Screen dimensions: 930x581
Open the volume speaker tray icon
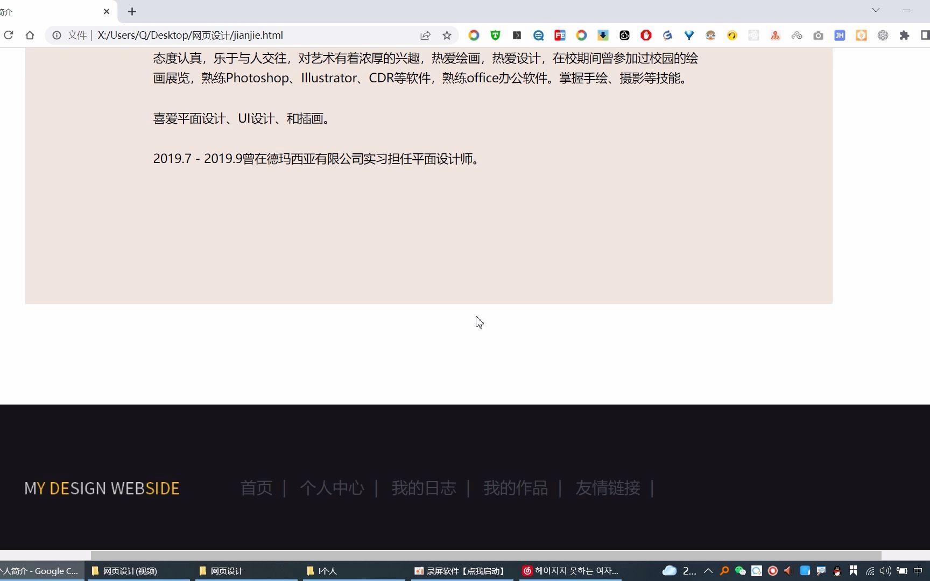tap(885, 571)
